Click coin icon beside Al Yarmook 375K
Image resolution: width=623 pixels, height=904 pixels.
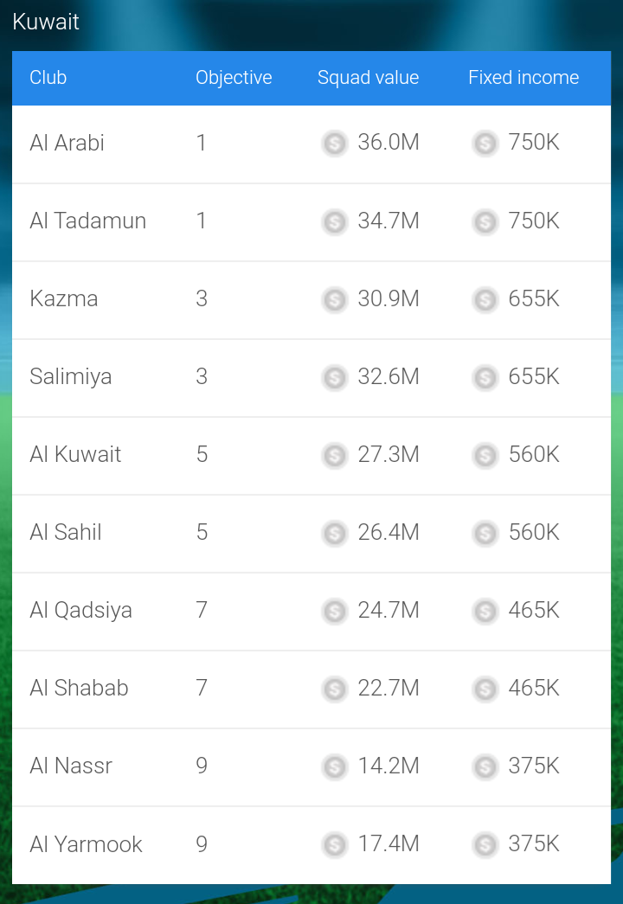pos(485,845)
